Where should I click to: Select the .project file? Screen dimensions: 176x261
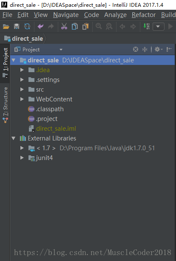(47, 119)
